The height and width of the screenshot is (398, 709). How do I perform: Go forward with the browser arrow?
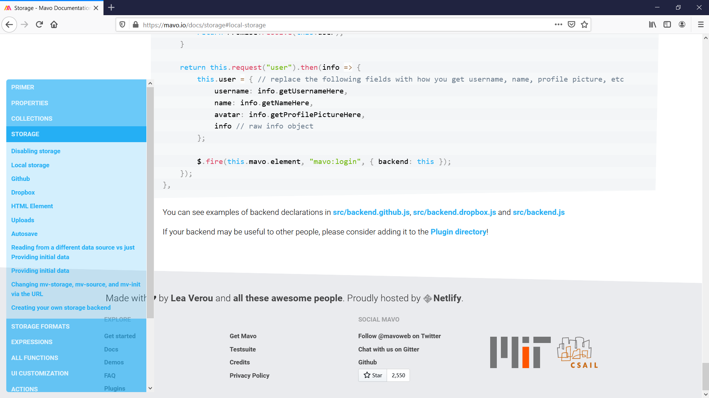24,25
